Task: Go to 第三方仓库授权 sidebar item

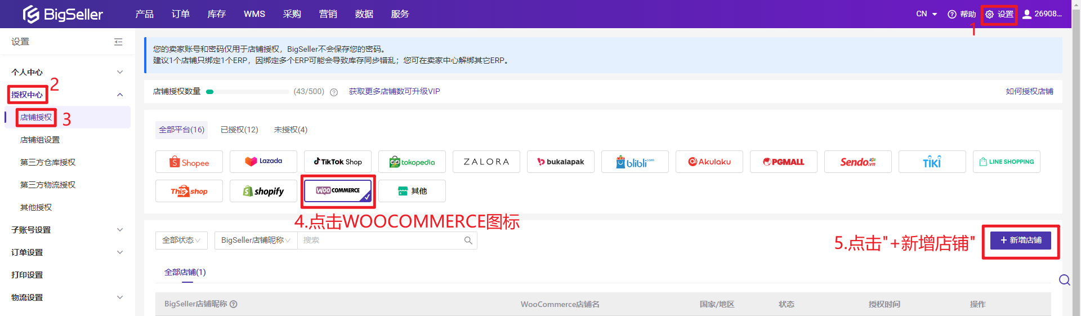Action: tap(48, 162)
